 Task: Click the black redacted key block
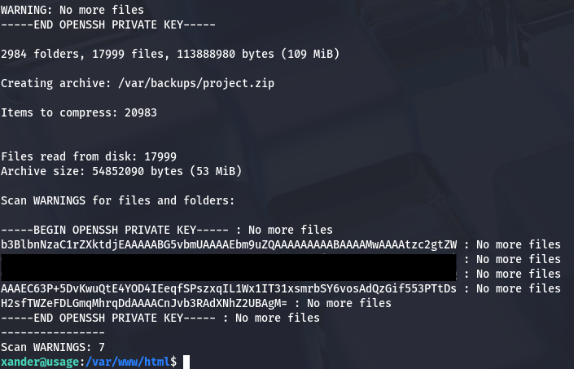point(228,266)
